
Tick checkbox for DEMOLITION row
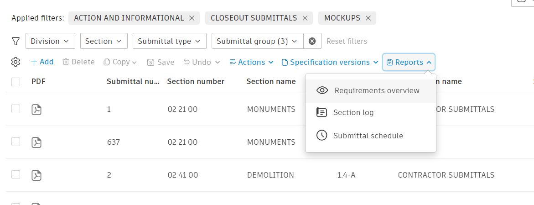tap(16, 174)
